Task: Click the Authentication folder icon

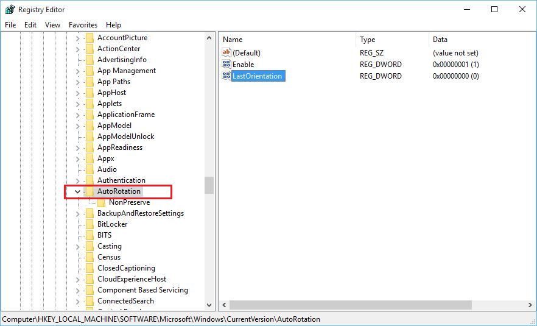Action: pyautogui.click(x=89, y=180)
